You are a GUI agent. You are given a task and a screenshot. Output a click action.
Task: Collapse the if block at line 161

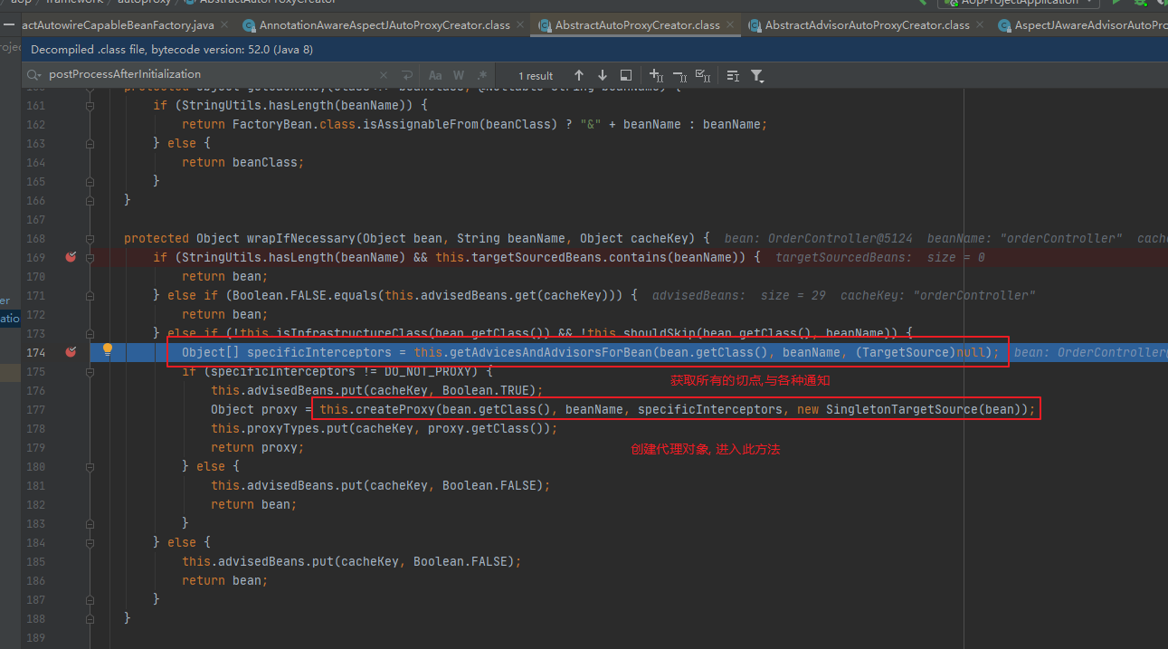click(90, 105)
